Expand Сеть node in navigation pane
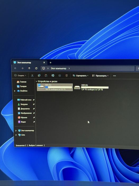 tap(16, 135)
